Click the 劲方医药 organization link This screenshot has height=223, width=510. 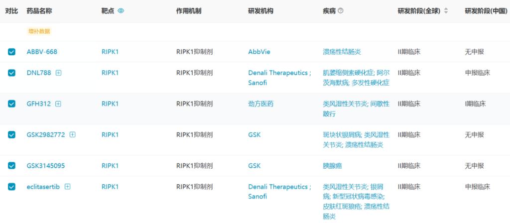coord(260,104)
